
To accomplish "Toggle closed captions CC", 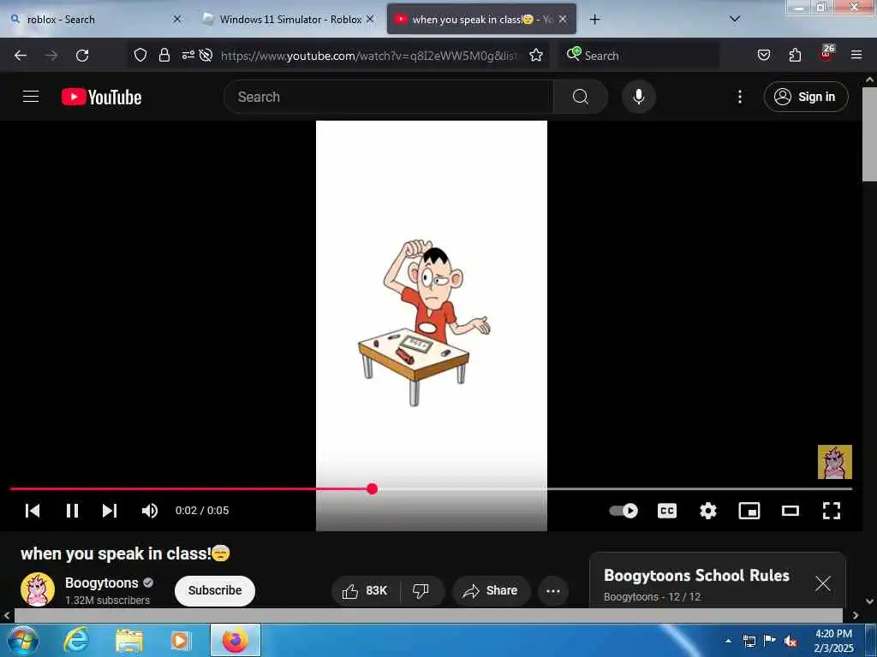I will (x=666, y=511).
